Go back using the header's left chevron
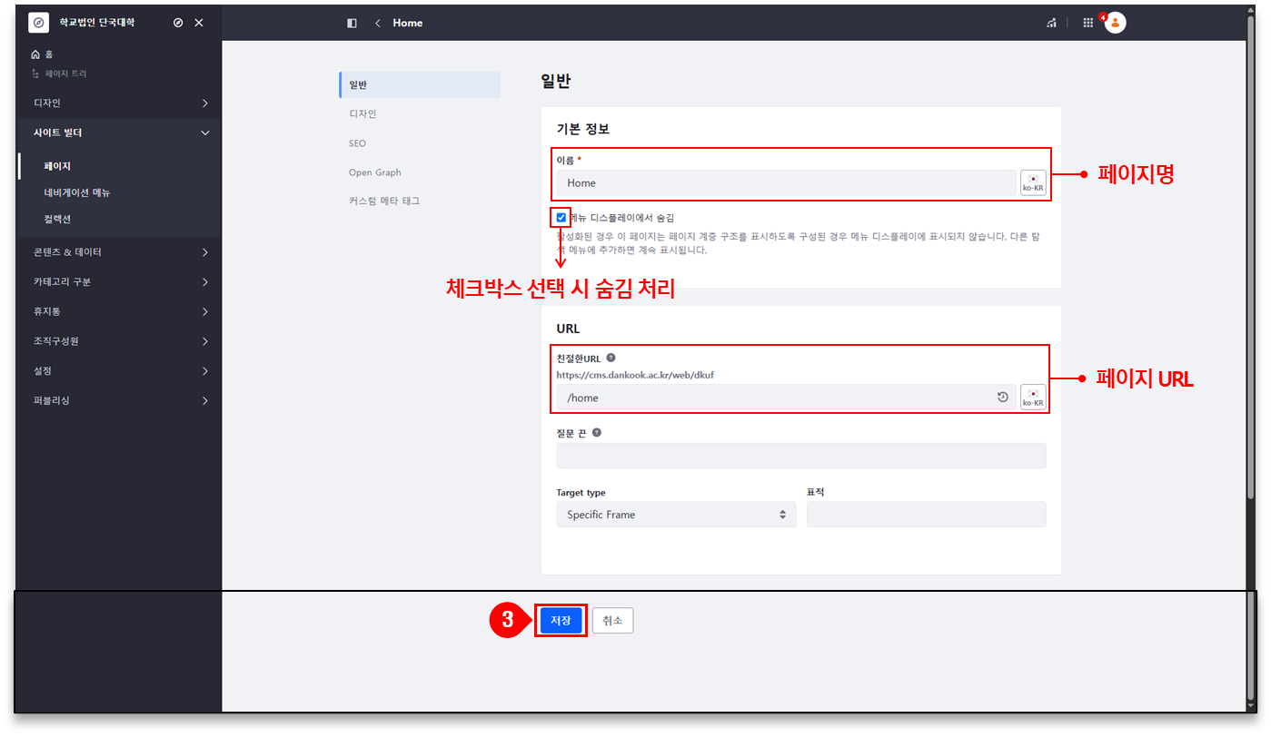The height and width of the screenshot is (737, 1271). click(377, 23)
